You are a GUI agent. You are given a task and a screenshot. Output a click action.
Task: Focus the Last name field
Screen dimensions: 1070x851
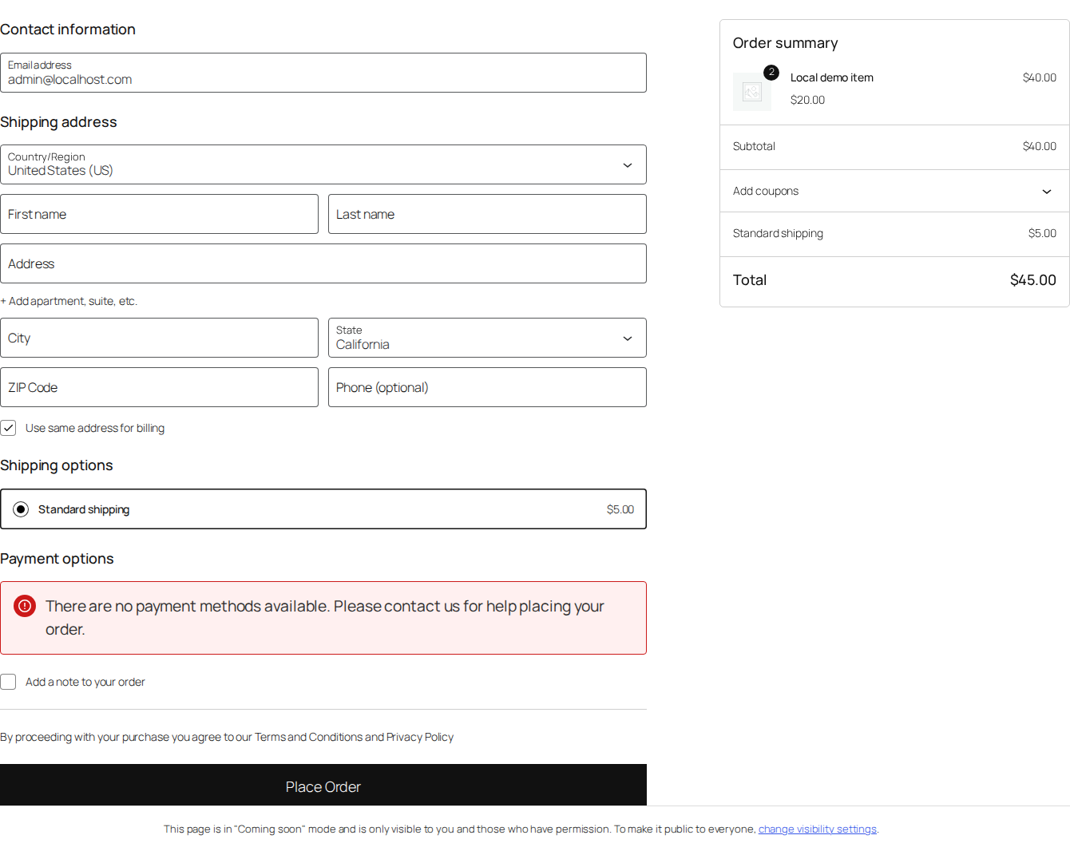click(x=487, y=214)
